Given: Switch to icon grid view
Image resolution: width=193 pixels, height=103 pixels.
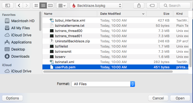Looking at the screenshot, I should tap(36, 5).
